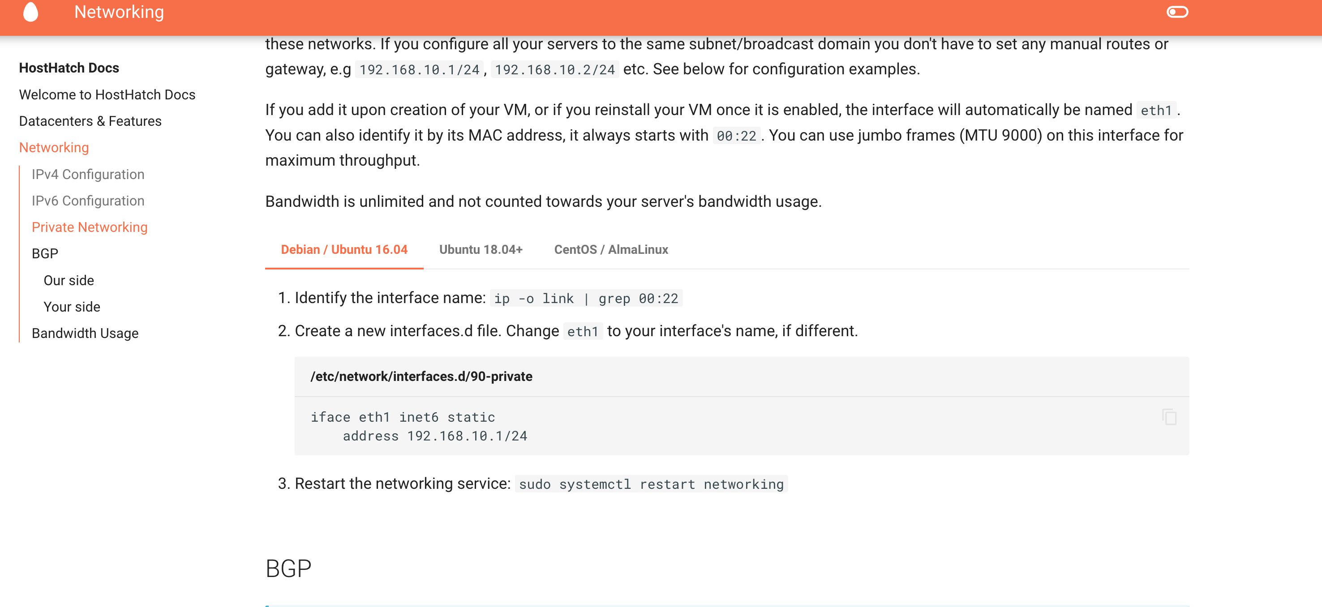Open Bandwidth Usage section link
Screen dimensions: 1322x607
(x=85, y=333)
